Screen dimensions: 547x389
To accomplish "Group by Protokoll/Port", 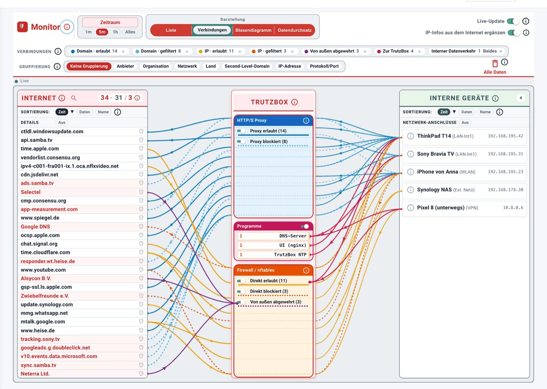I will pos(325,66).
